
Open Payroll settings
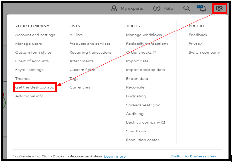[x=29, y=70]
